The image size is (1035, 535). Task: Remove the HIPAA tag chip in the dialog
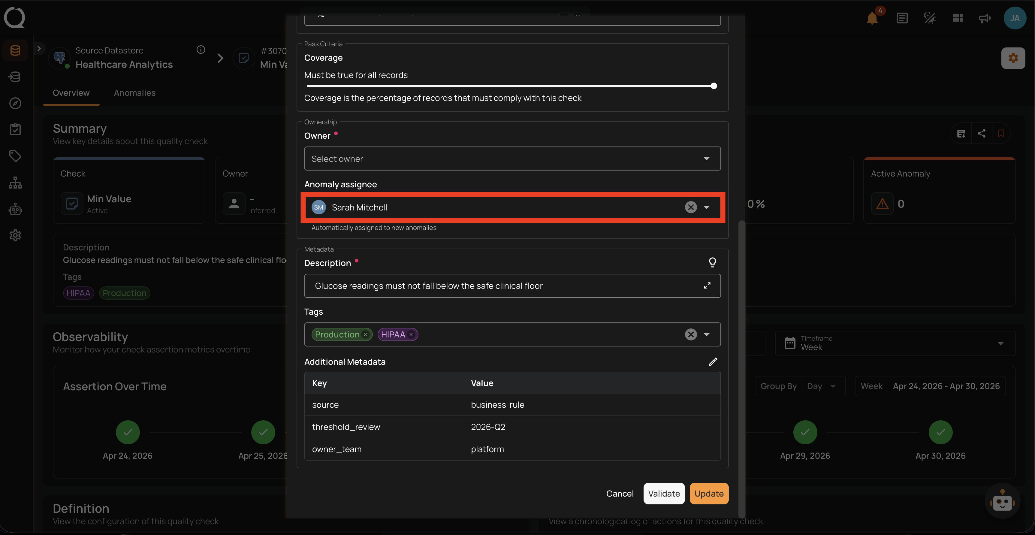pos(411,334)
